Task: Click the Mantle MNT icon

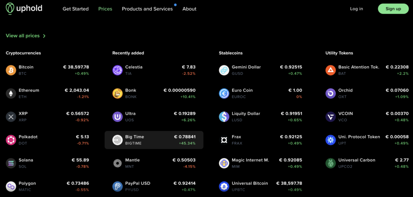Action: [117, 163]
